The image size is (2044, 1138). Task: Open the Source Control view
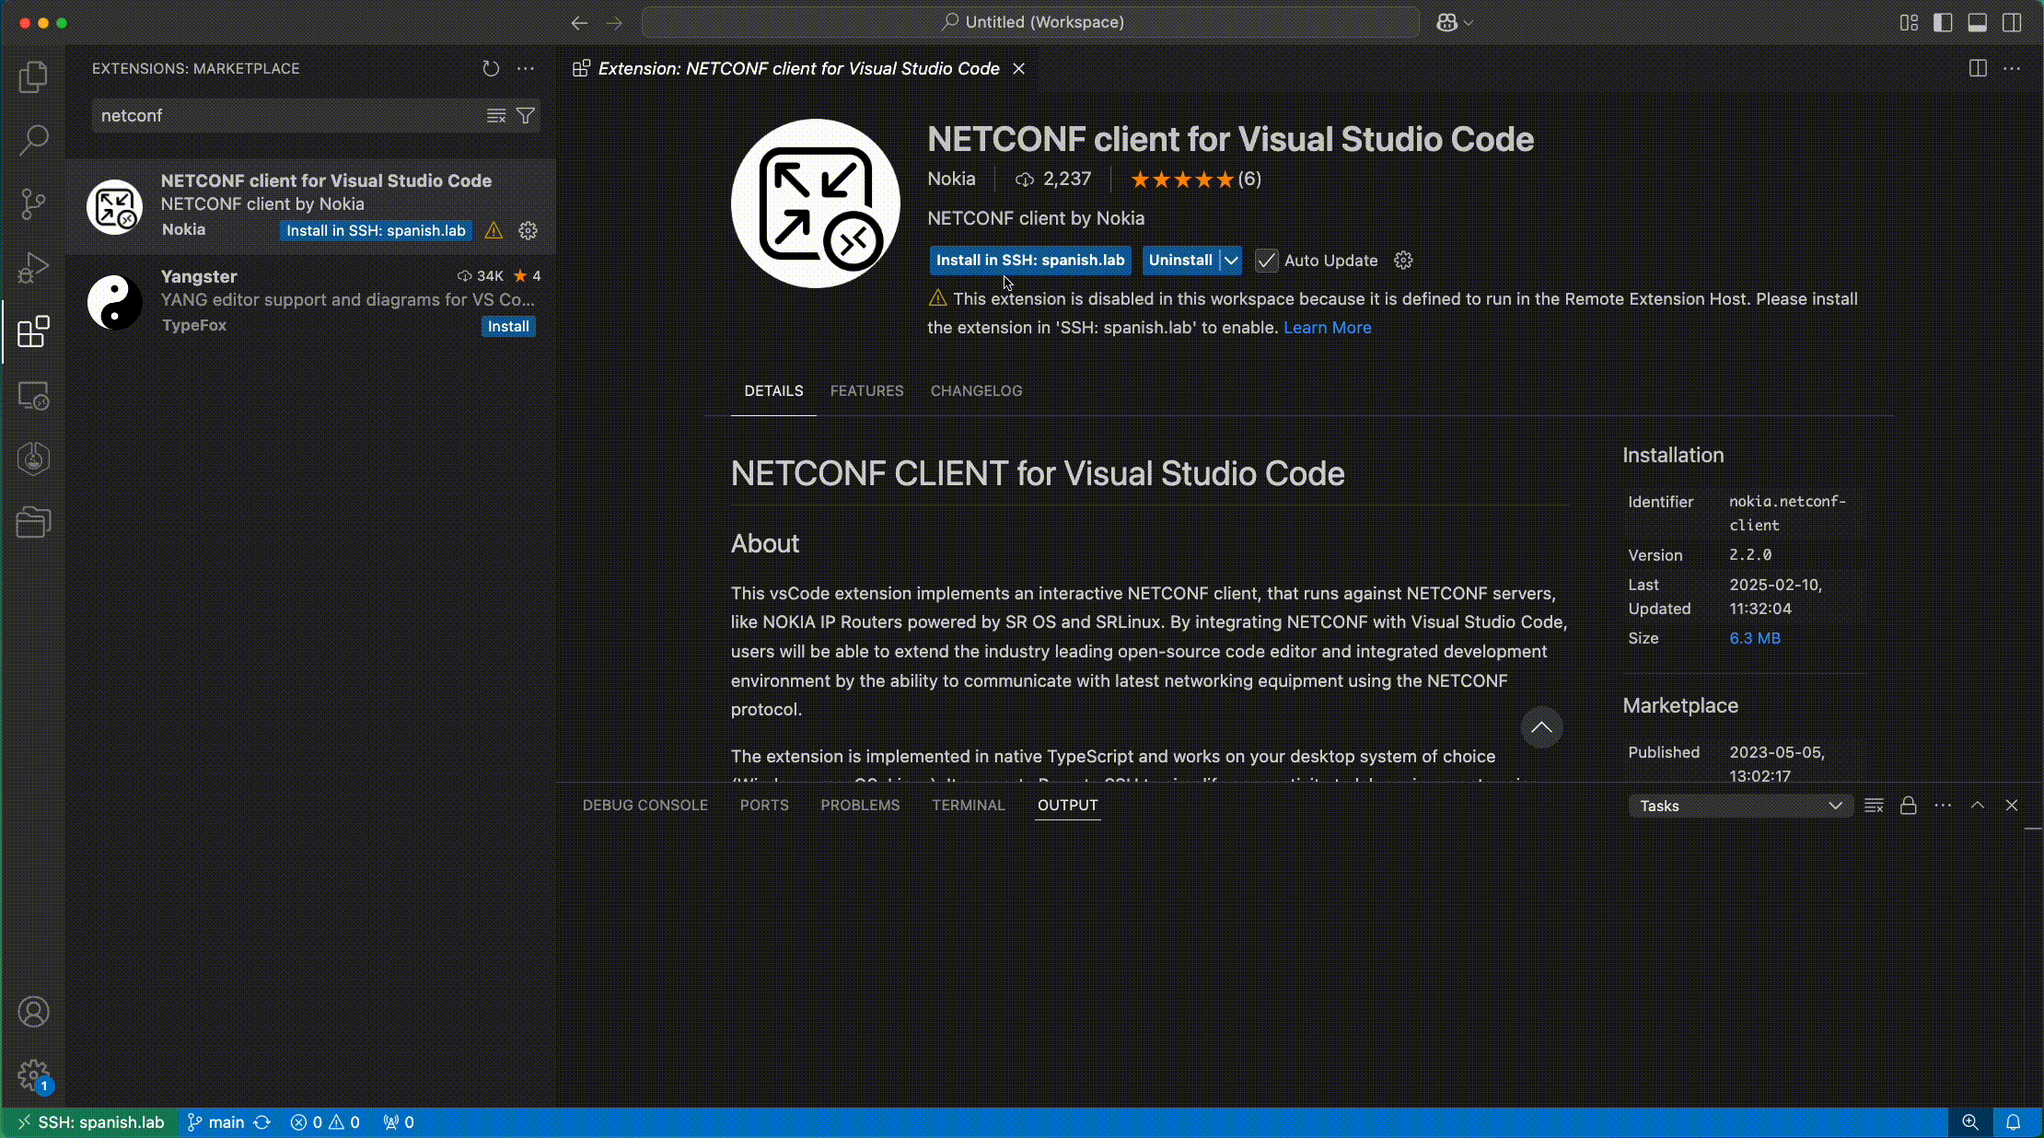pyautogui.click(x=33, y=203)
